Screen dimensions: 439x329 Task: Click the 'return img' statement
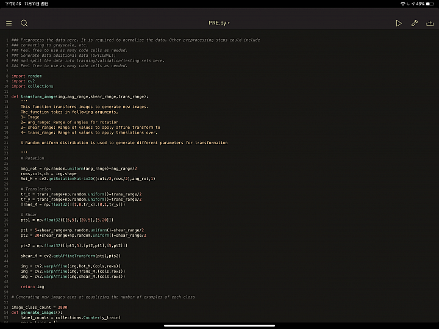tap(32, 287)
